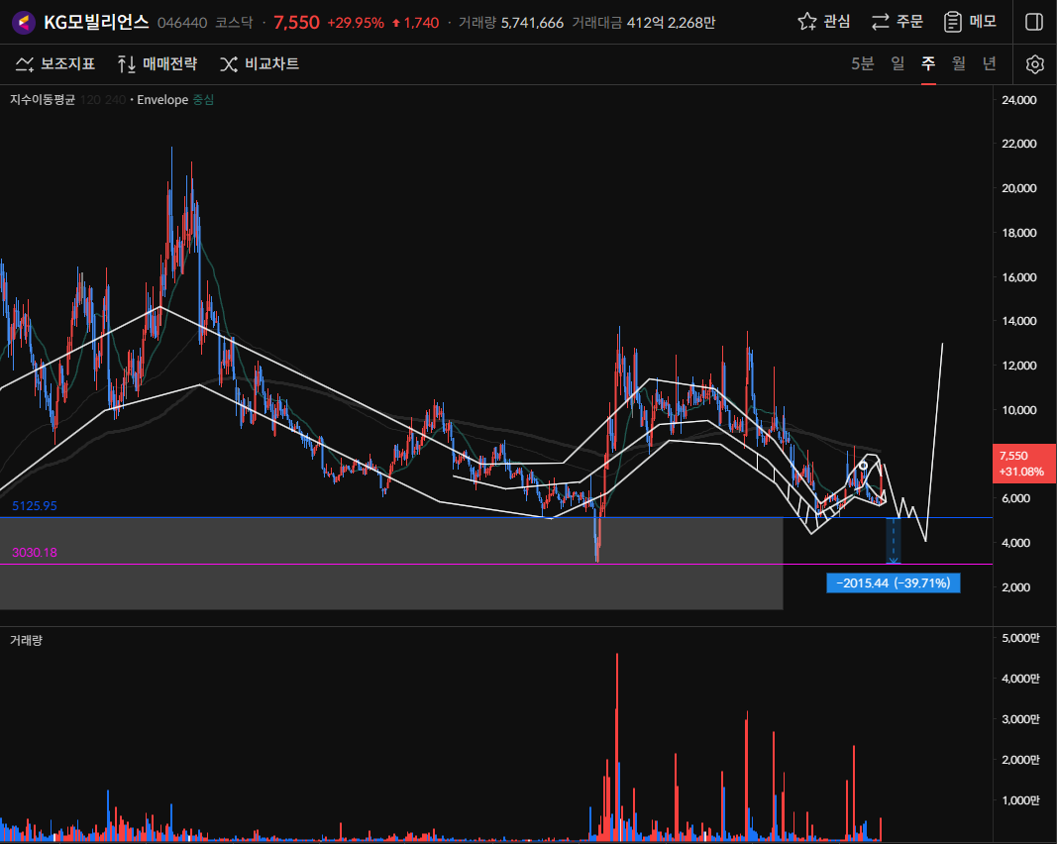This screenshot has height=844, width=1057.
Task: Click the current price tag 7,550 on axis
Action: pyautogui.click(x=1023, y=464)
